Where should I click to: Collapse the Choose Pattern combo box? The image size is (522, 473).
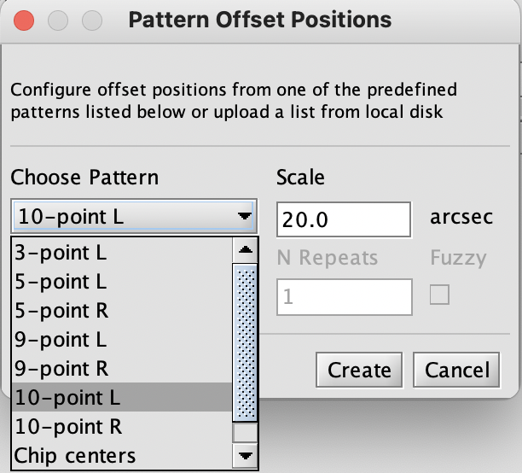tap(134, 216)
